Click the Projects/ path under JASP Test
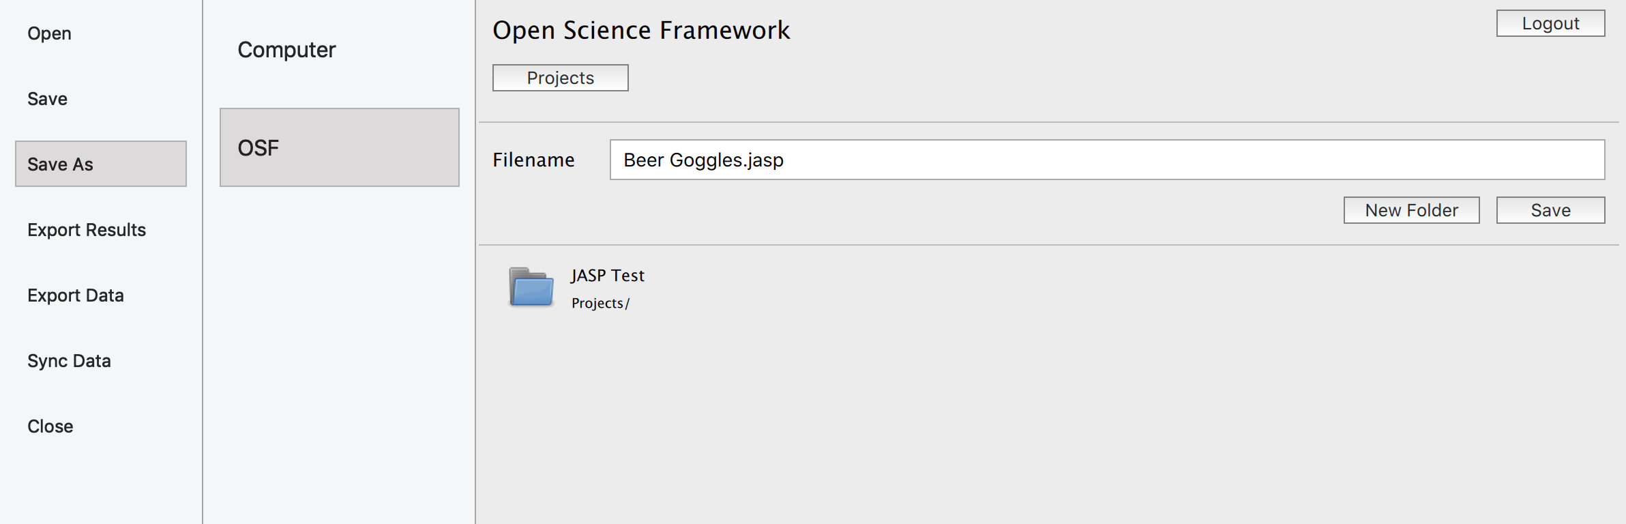The image size is (1626, 524). (600, 302)
